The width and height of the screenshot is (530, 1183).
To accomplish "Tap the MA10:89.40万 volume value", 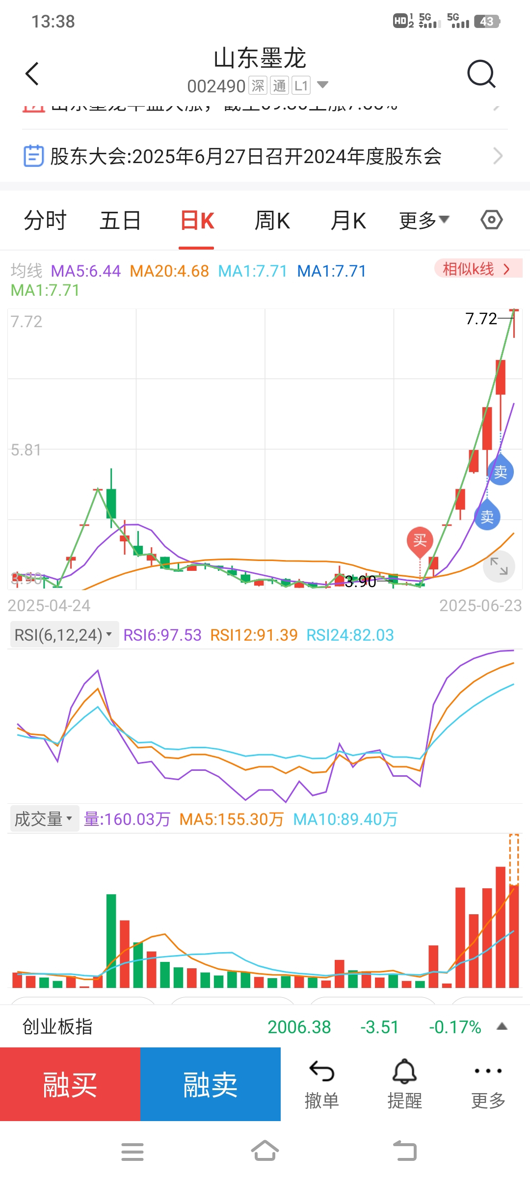I will pos(345,819).
